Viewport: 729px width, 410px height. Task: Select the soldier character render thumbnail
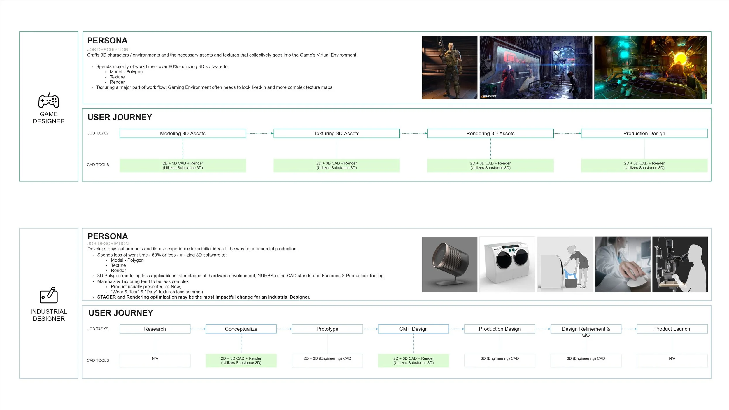449,67
